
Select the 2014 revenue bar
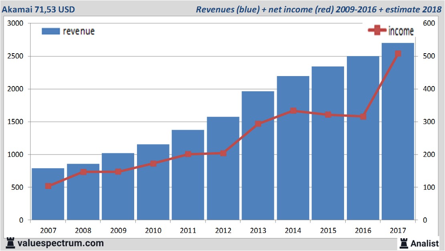293,148
